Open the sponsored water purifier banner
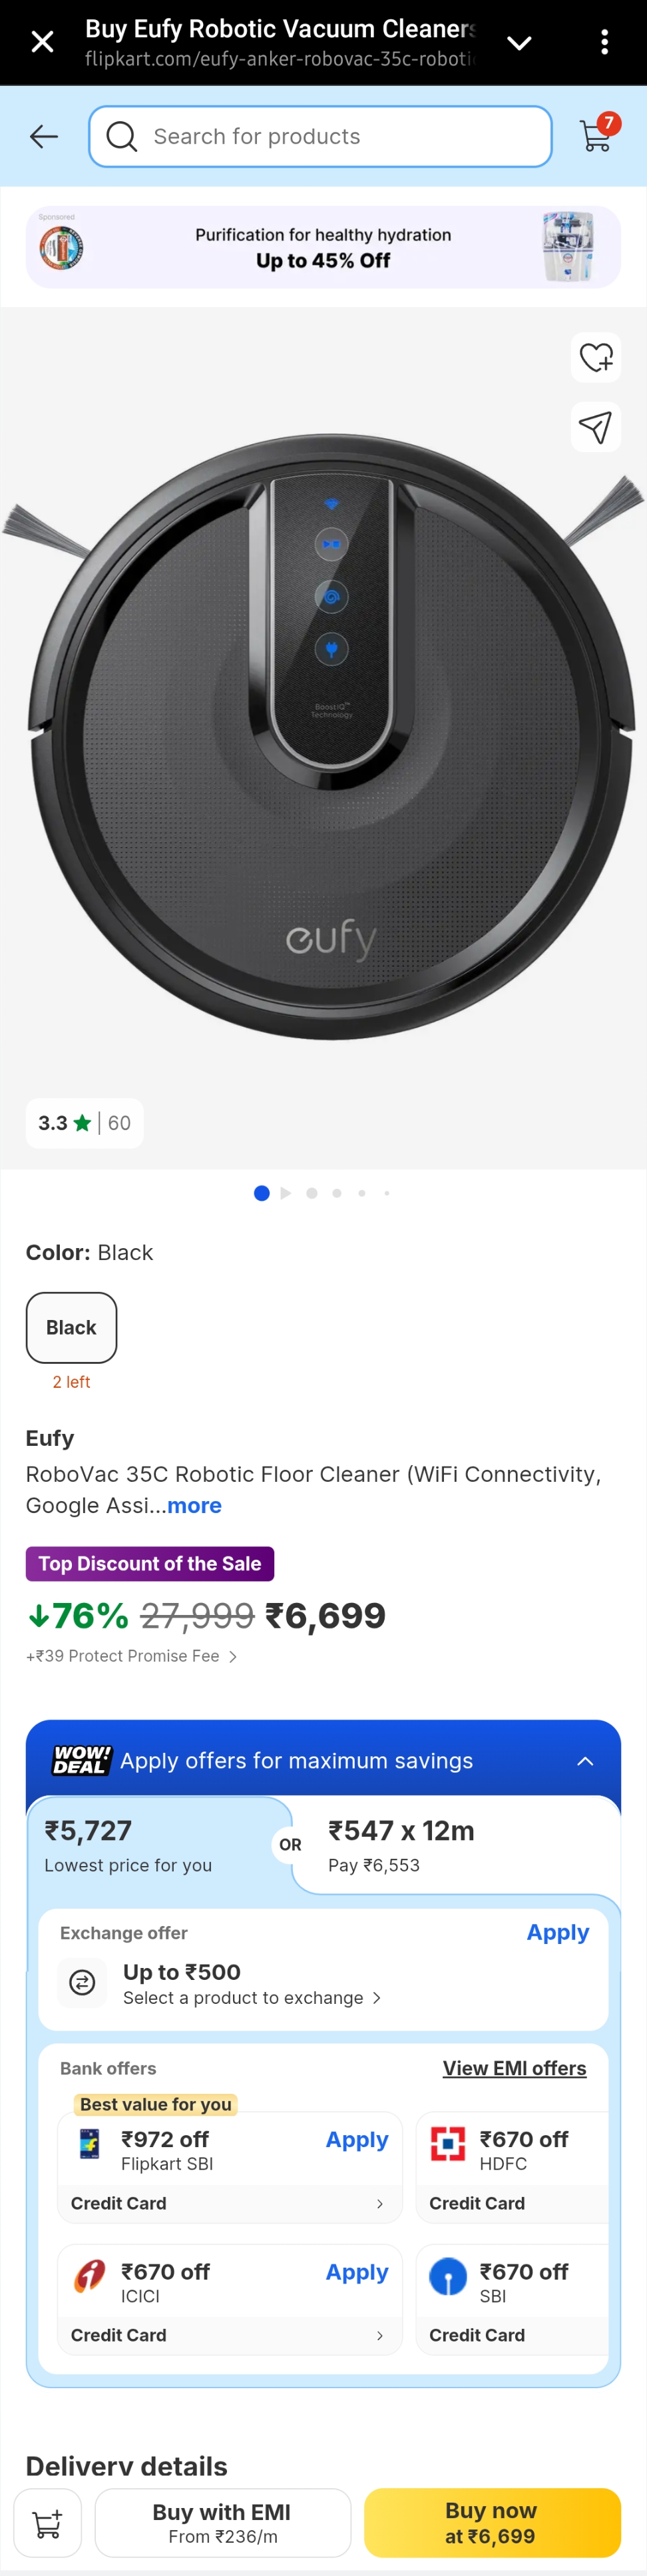647x2576 pixels. (323, 248)
